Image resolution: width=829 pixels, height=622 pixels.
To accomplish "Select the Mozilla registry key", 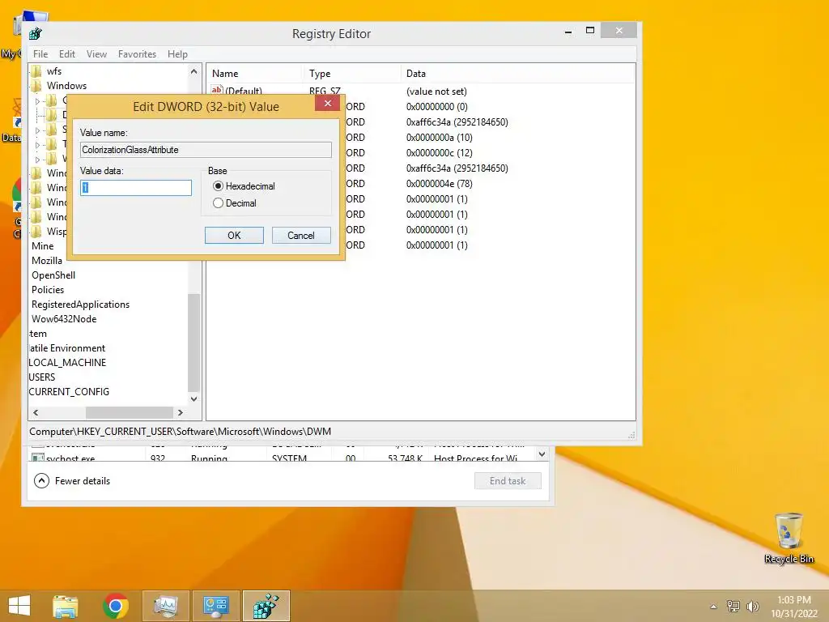I will point(47,261).
